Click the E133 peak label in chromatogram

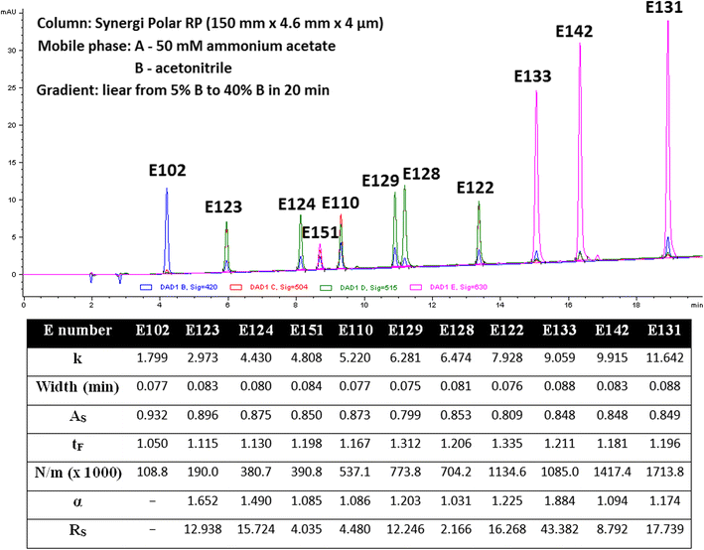(533, 76)
